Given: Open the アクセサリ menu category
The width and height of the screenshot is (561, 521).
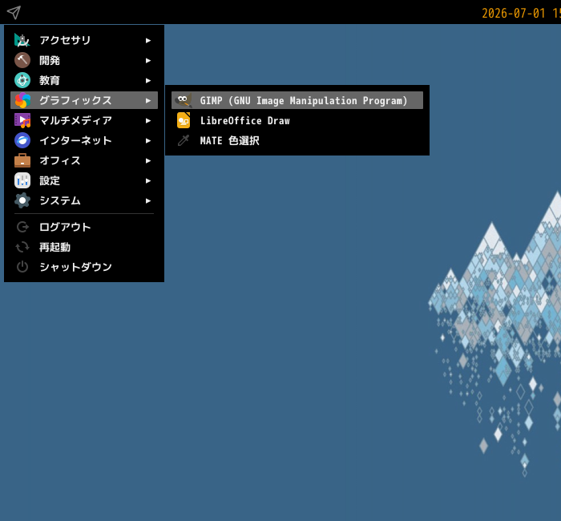Looking at the screenshot, I should click(84, 40).
